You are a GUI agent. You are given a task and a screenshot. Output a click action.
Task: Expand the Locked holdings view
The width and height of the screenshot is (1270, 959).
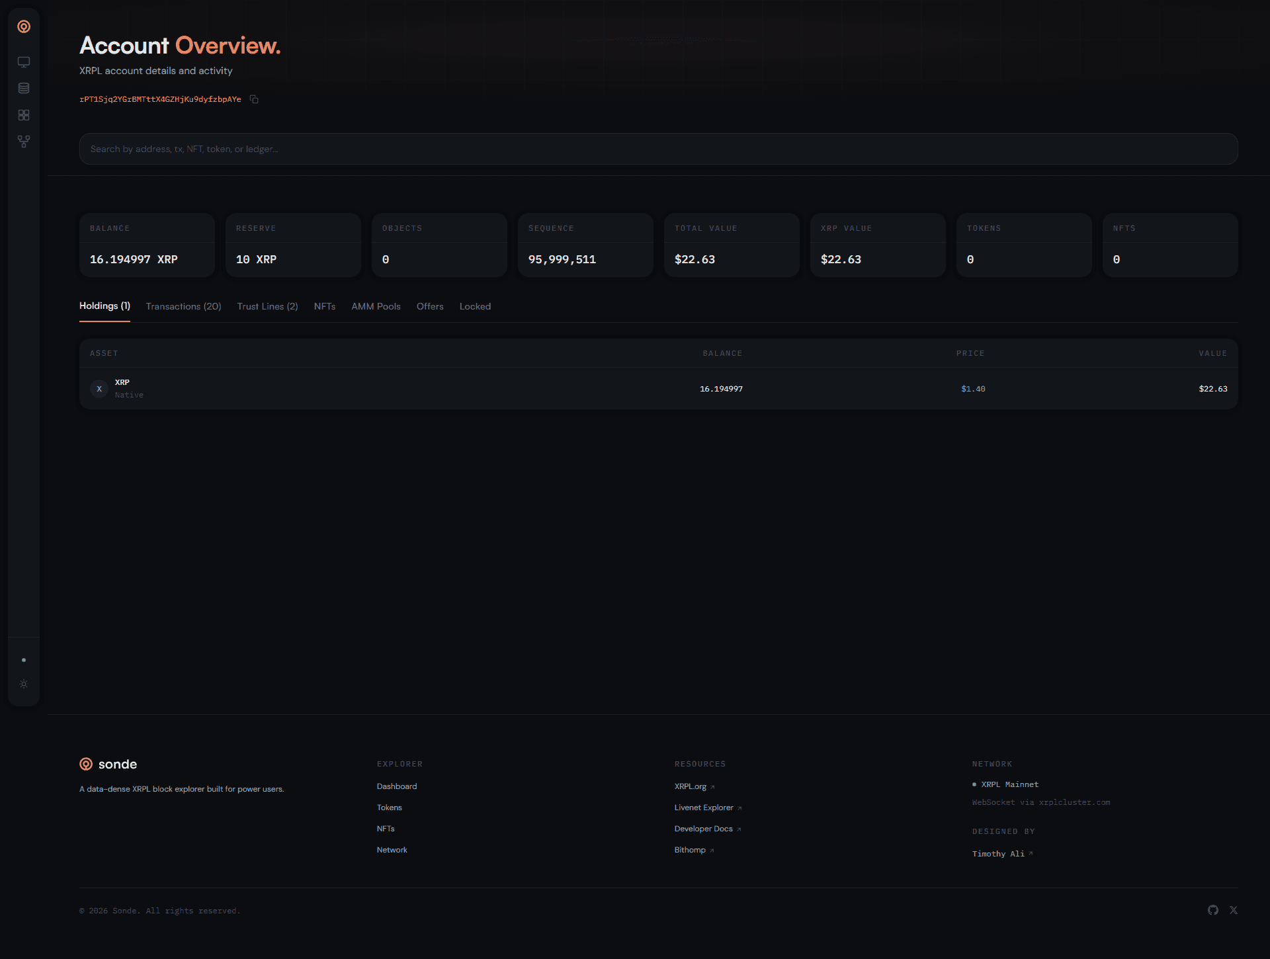click(475, 306)
